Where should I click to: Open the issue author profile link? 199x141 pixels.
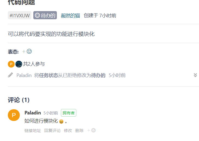click(x=70, y=16)
